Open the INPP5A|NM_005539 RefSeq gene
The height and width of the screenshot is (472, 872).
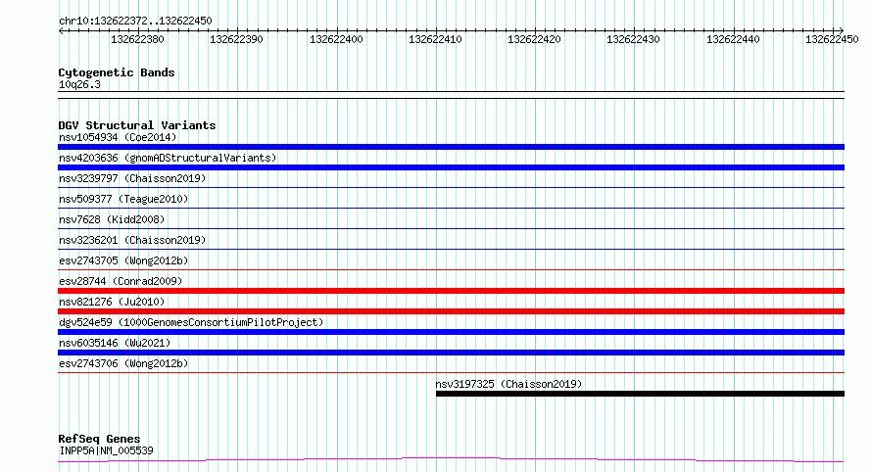[106, 450]
